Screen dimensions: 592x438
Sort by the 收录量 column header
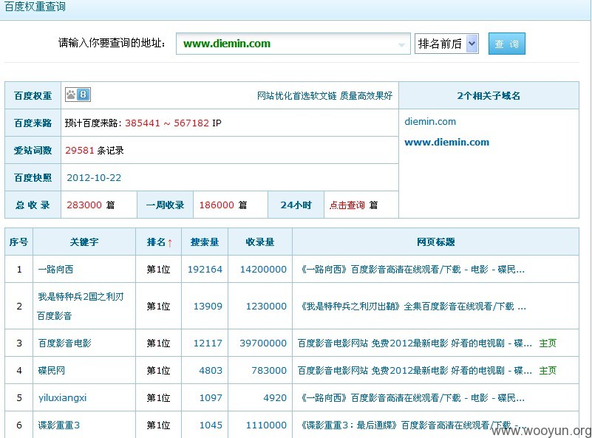tap(259, 242)
